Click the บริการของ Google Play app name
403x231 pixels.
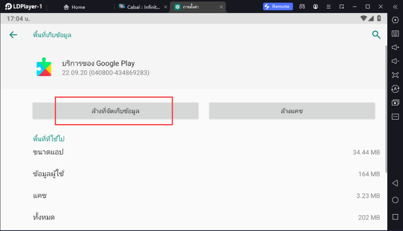[98, 63]
